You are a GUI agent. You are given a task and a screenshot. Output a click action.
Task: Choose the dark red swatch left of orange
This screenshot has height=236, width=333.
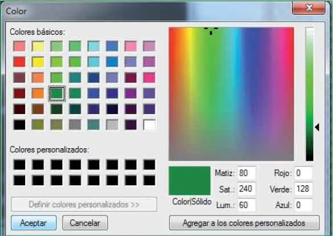tap(19, 93)
